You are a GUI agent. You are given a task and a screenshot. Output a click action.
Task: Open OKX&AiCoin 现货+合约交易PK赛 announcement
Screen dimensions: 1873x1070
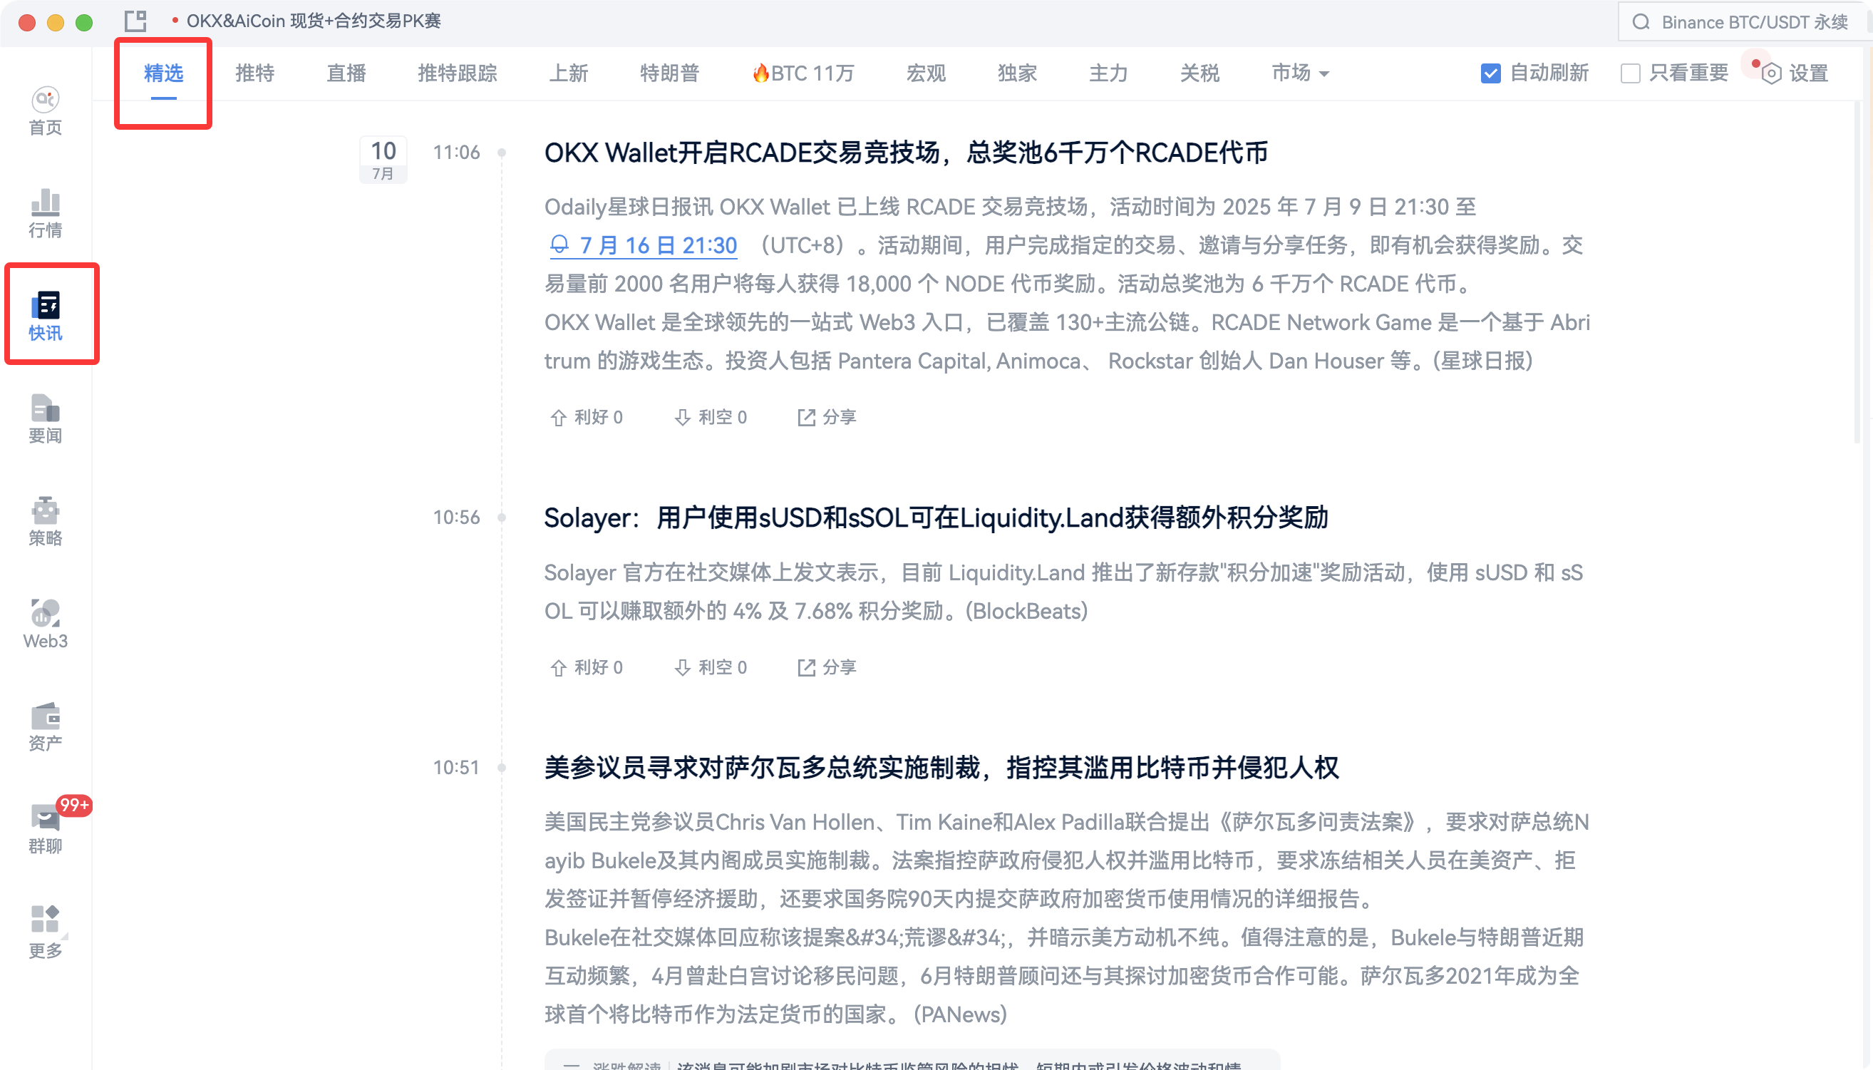314,21
